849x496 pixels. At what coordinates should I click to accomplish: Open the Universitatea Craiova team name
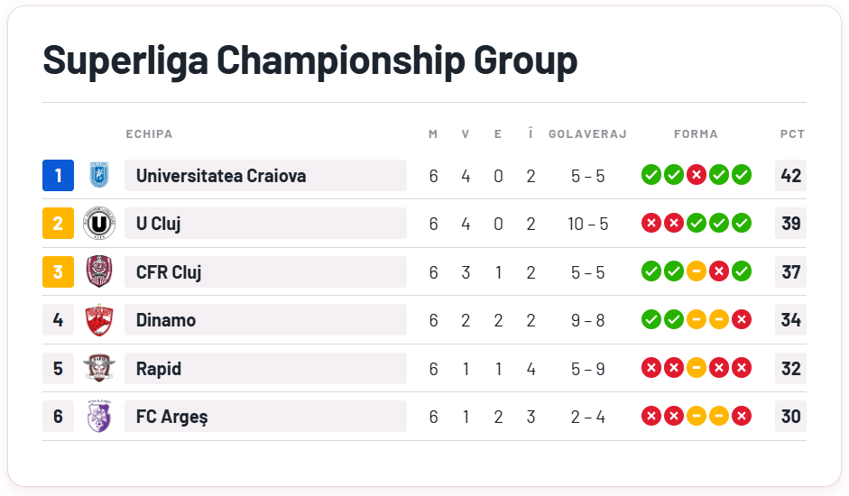[221, 176]
